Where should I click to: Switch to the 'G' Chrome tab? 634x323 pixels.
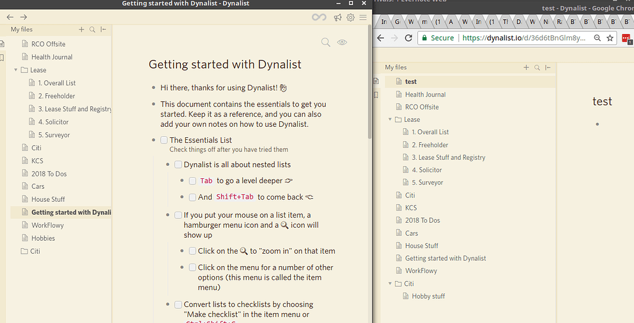pyautogui.click(x=397, y=22)
